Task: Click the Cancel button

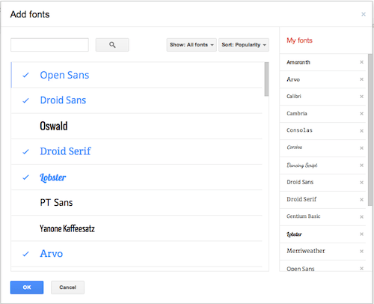Action: (67, 288)
